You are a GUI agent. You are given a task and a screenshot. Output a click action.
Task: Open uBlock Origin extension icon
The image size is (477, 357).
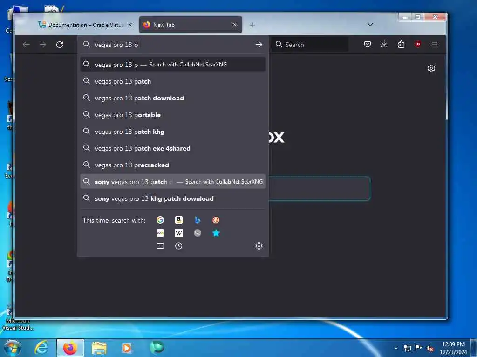[x=418, y=44]
